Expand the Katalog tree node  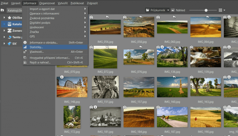click(x=4, y=24)
